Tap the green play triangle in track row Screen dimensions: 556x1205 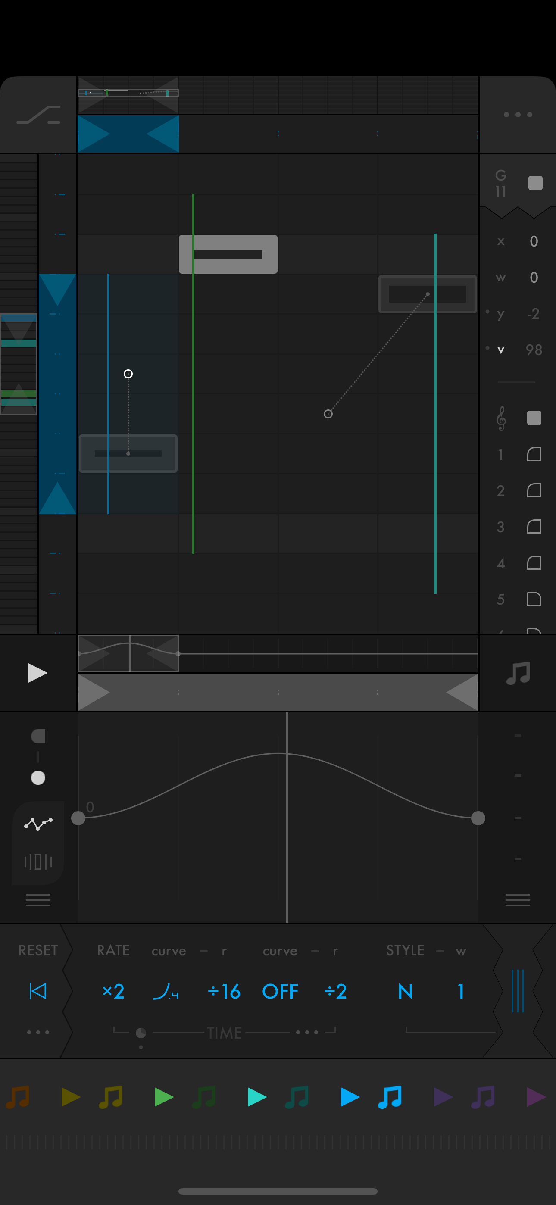[164, 1097]
